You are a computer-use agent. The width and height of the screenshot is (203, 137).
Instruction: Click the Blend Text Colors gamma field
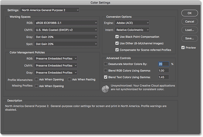point(163,77)
